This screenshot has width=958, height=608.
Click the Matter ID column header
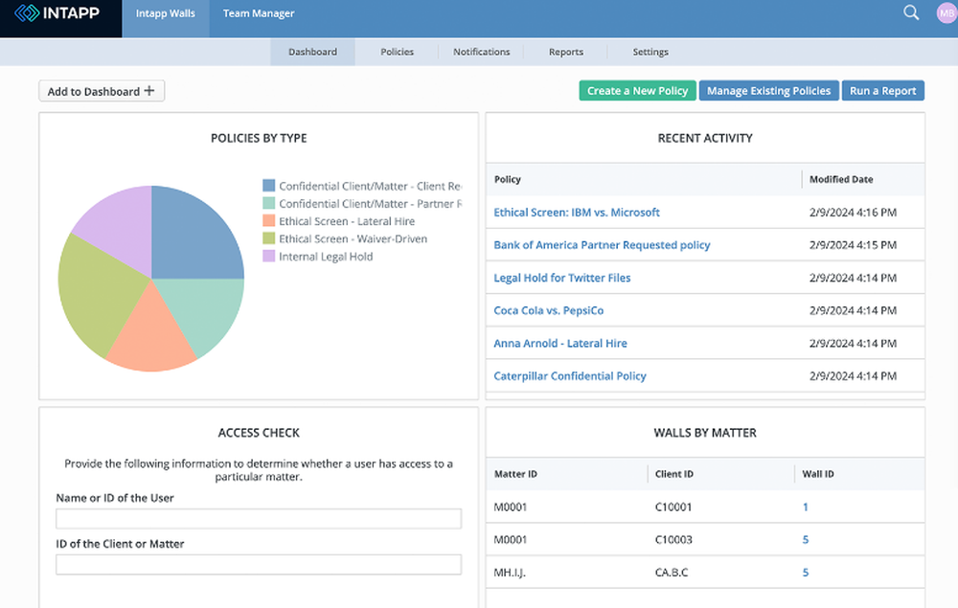pyautogui.click(x=515, y=474)
